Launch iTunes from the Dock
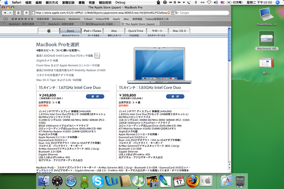Image resolution: width=284 pixels, height=189 pixels. (138, 181)
